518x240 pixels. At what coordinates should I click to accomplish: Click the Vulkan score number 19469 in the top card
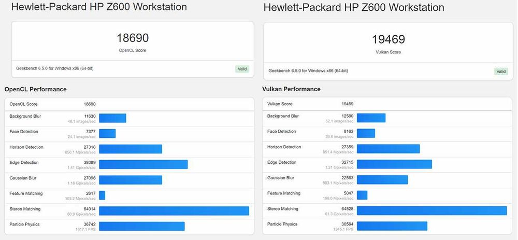tap(388, 39)
